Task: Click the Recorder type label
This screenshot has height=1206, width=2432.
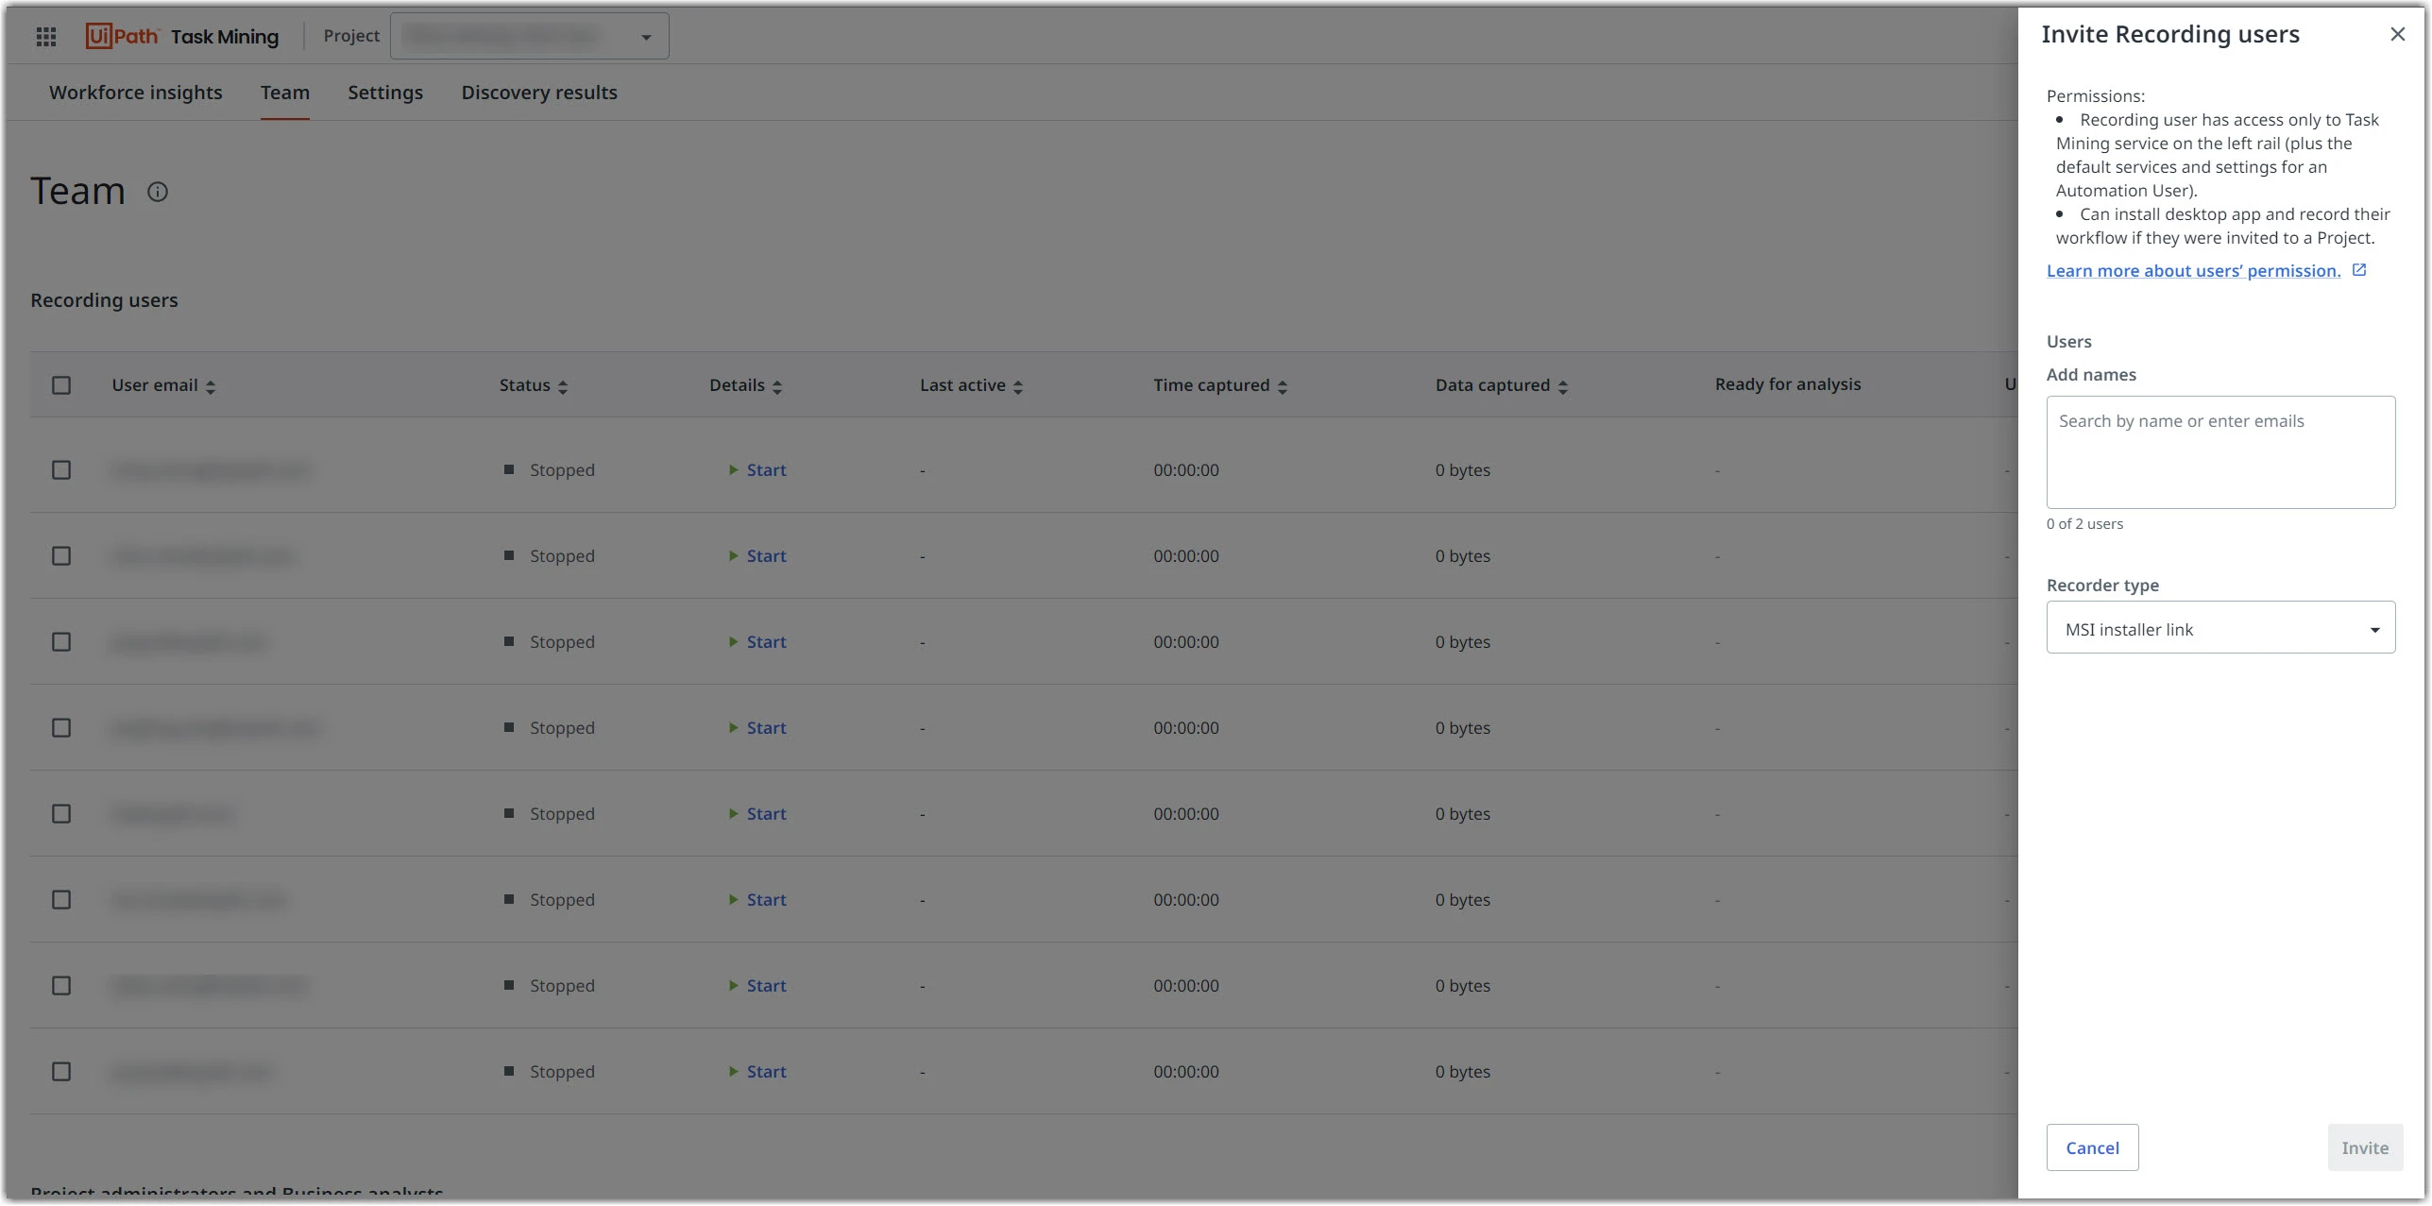Action: coord(2102,586)
